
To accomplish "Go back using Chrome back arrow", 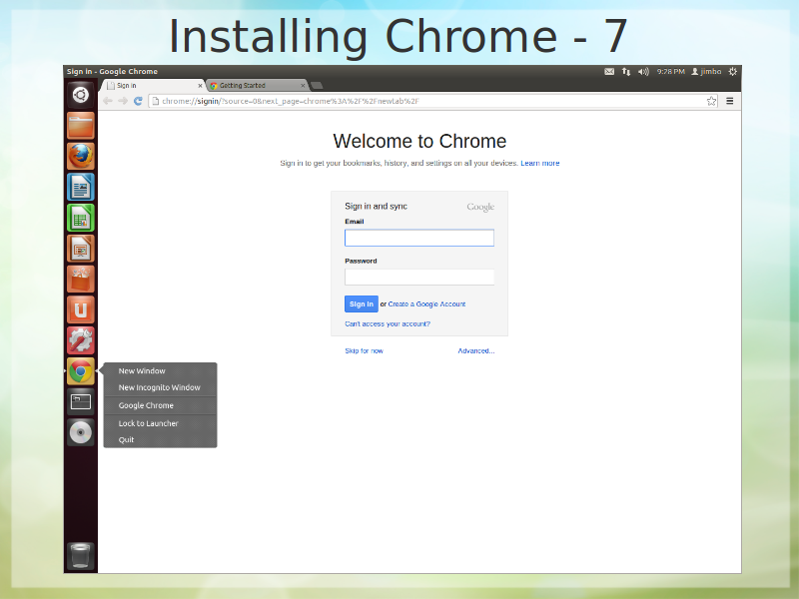I will [108, 101].
